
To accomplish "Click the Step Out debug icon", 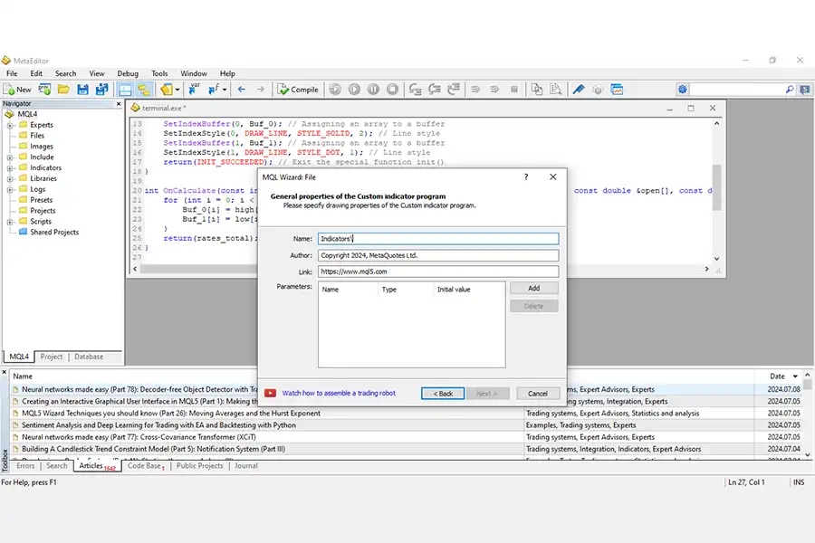I will pos(454,90).
